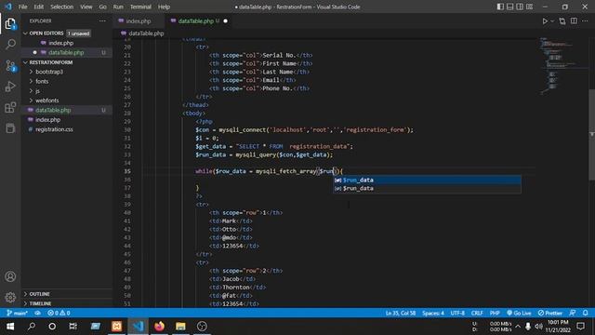This screenshot has height=335, width=595.
Task: Open the database view in activity bar
Action: tap(10, 128)
